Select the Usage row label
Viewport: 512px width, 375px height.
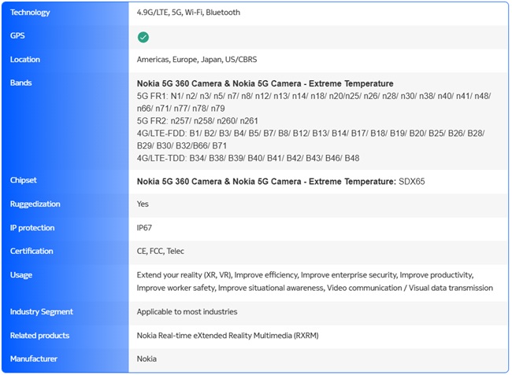tap(21, 275)
